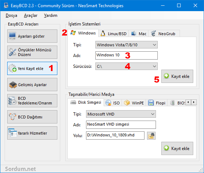Close the EasyBCD window

click(195, 5)
